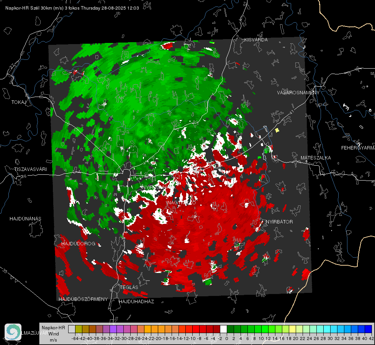Click road number 41 marker
This screenshot has width=375, height=345.
pyautogui.click(x=291, y=112)
